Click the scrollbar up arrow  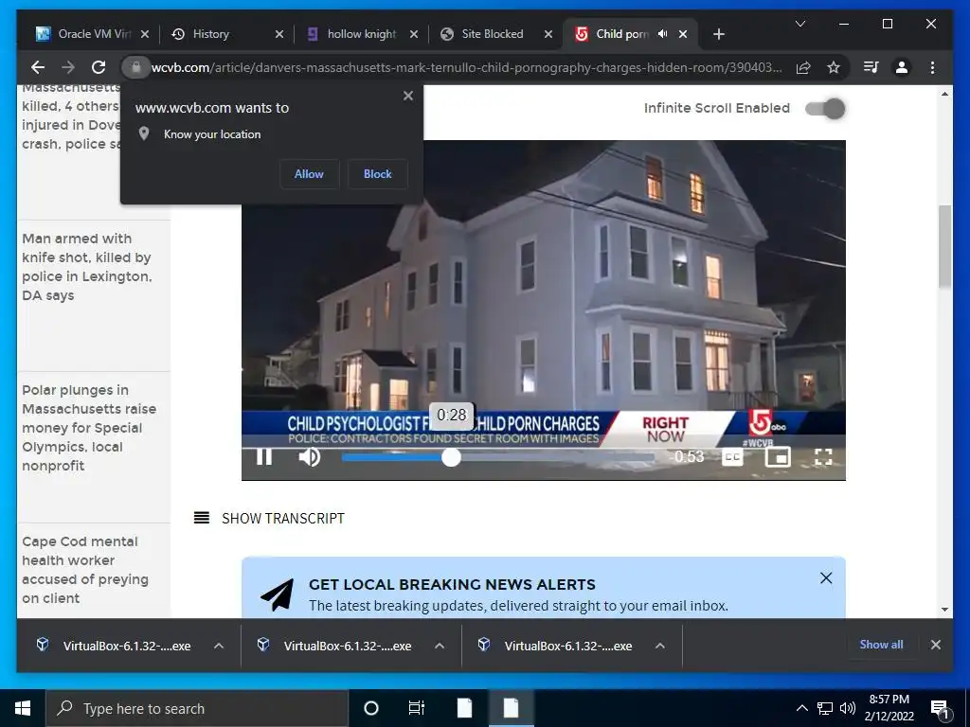point(944,94)
